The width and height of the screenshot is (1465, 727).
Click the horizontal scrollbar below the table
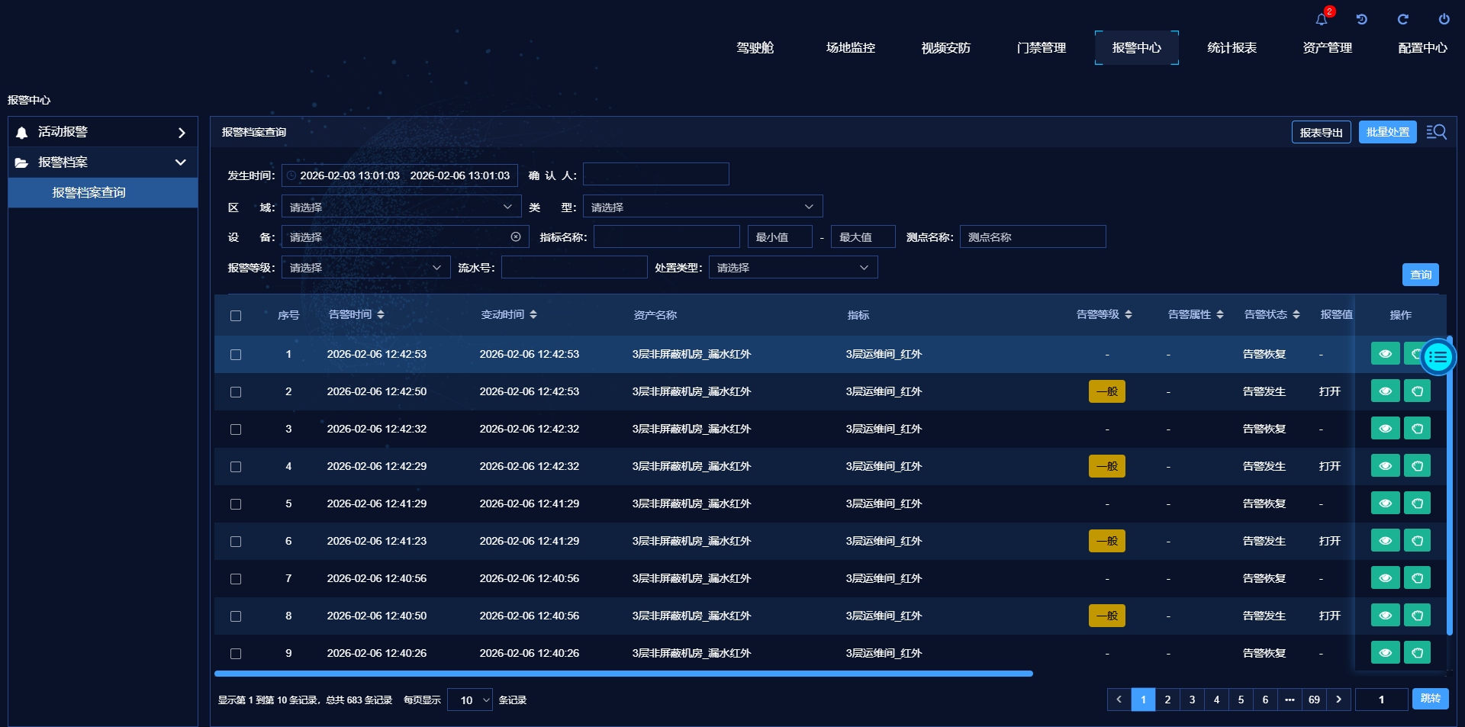click(623, 674)
